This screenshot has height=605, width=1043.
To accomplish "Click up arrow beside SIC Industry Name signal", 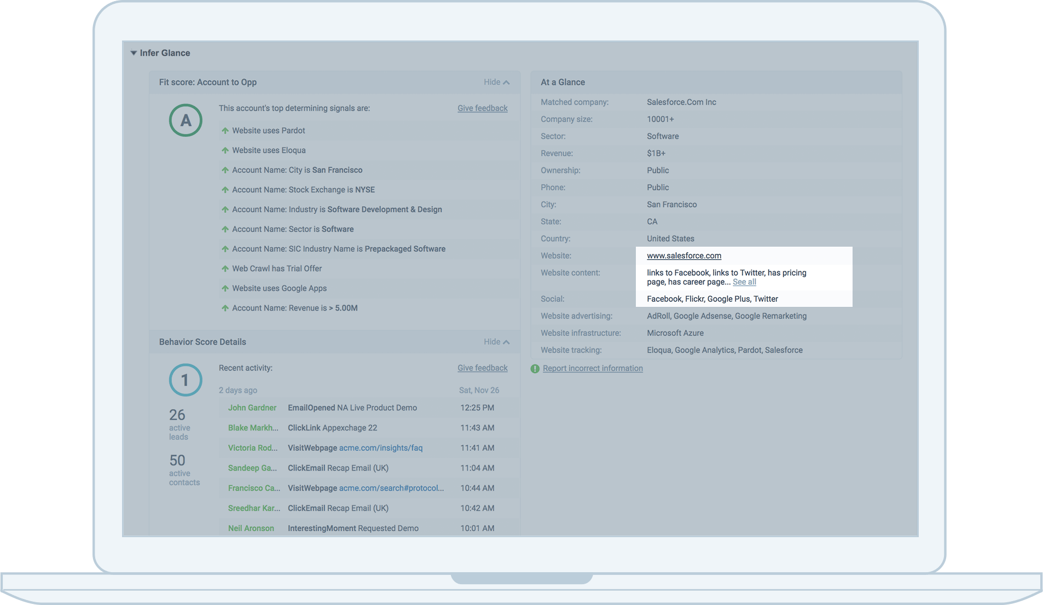I will pyautogui.click(x=225, y=249).
